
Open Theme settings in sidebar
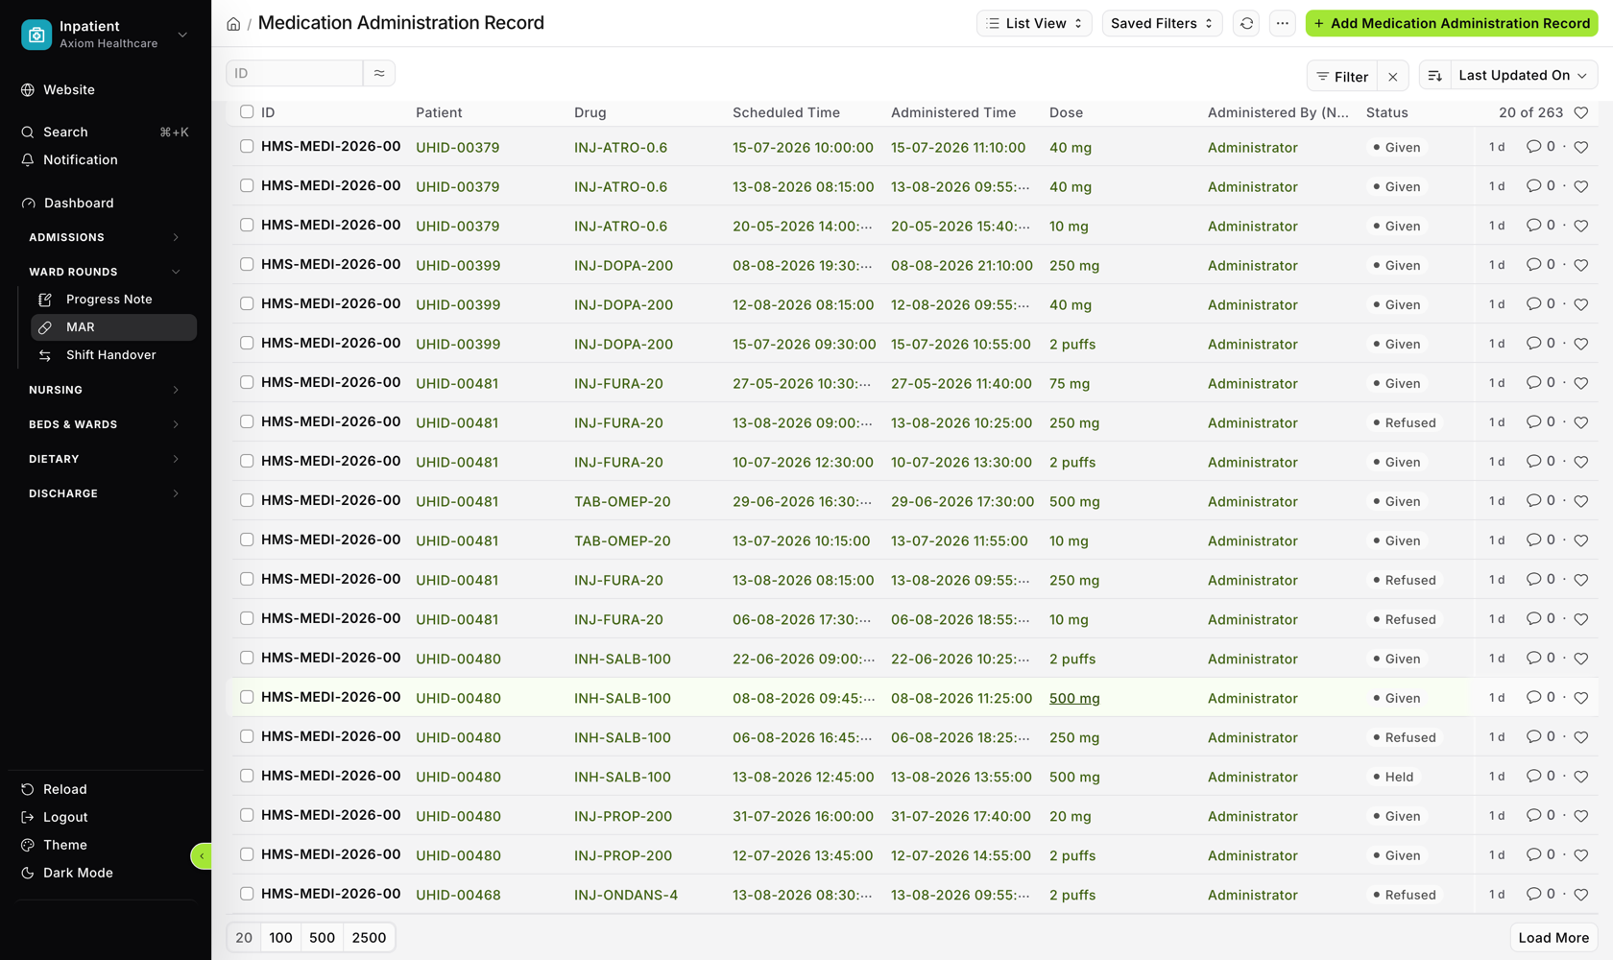(x=54, y=845)
